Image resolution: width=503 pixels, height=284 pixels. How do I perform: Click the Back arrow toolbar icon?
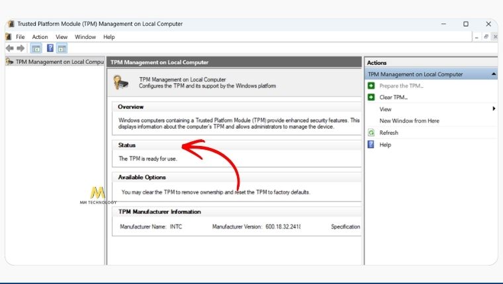10,48
